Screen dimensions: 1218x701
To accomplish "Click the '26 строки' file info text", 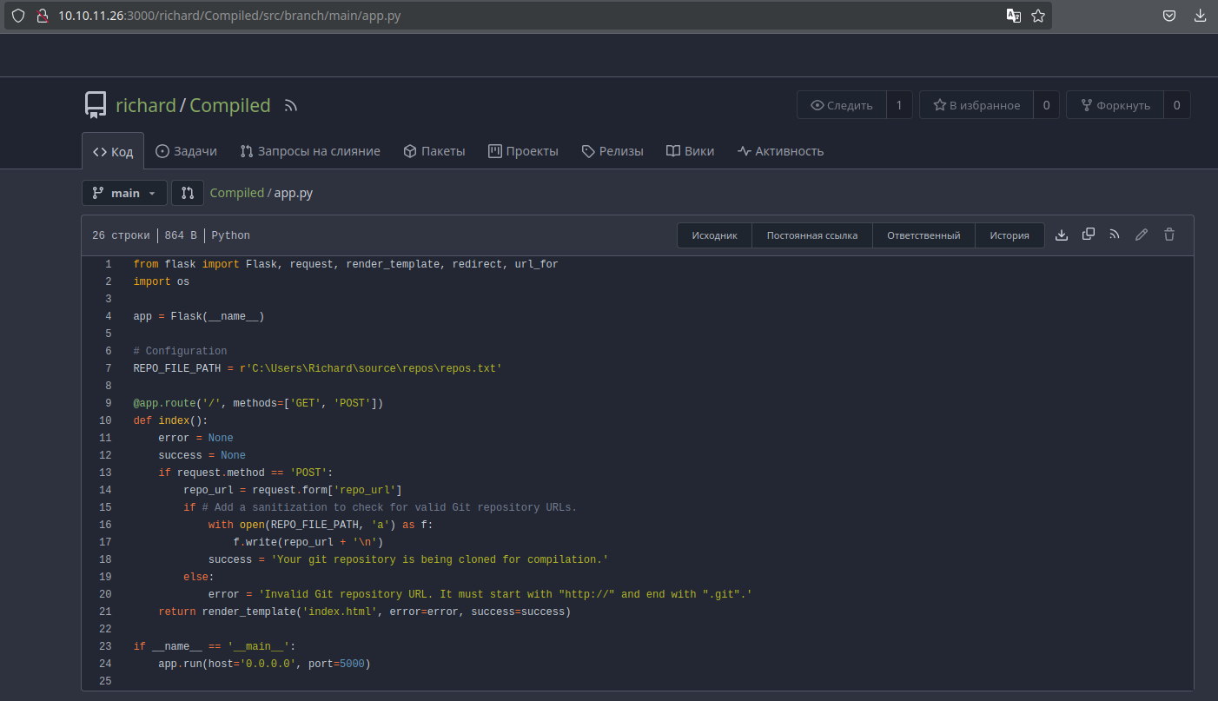I will click(x=122, y=235).
